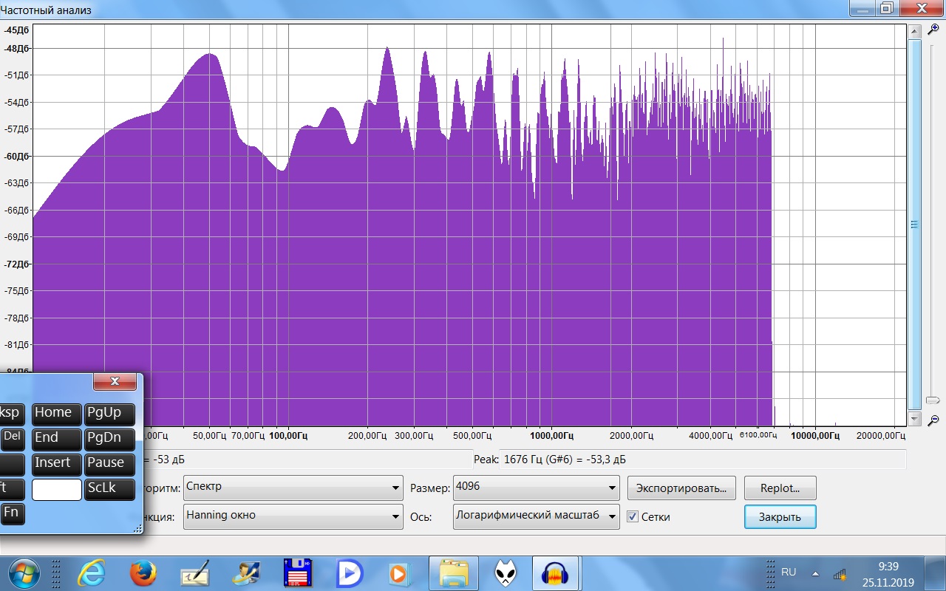Click the Частотный анализ window title
Image resolution: width=946 pixels, height=591 pixels.
[46, 10]
